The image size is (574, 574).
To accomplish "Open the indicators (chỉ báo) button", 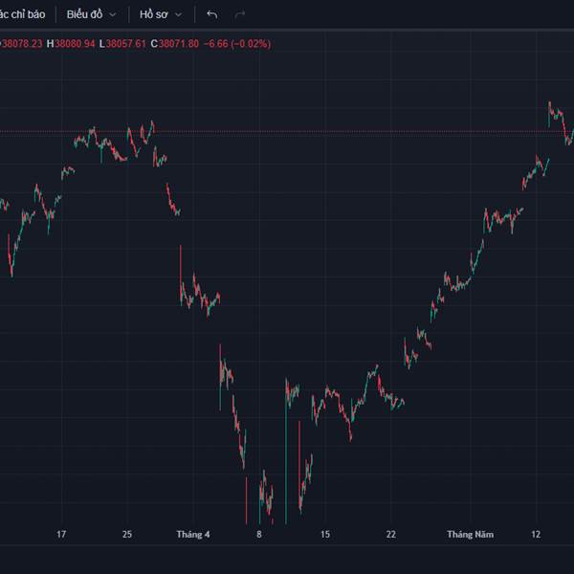I will 23,14.
